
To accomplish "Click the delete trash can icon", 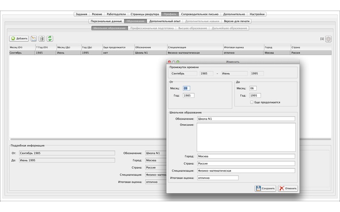I will 42,39.
